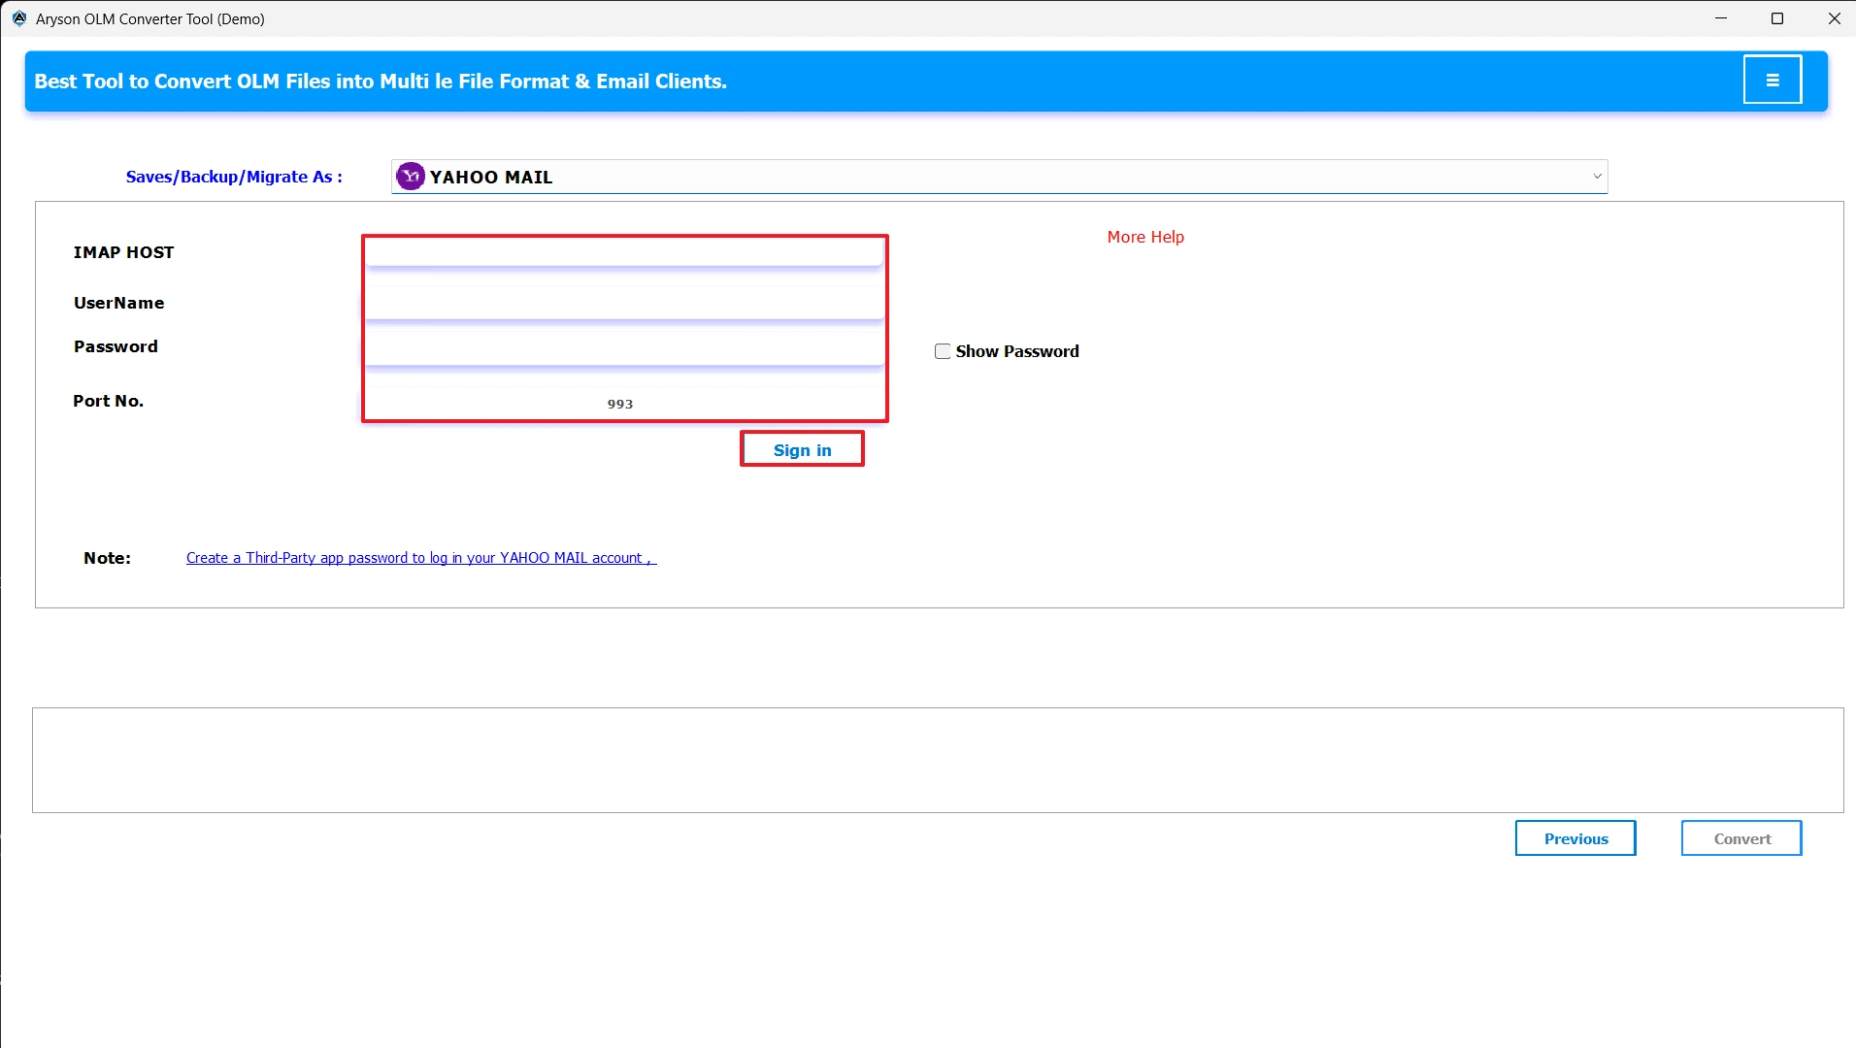Open the YAHOO MAIL format combo box
Viewport: 1856px width, 1048px height.
coord(971,176)
